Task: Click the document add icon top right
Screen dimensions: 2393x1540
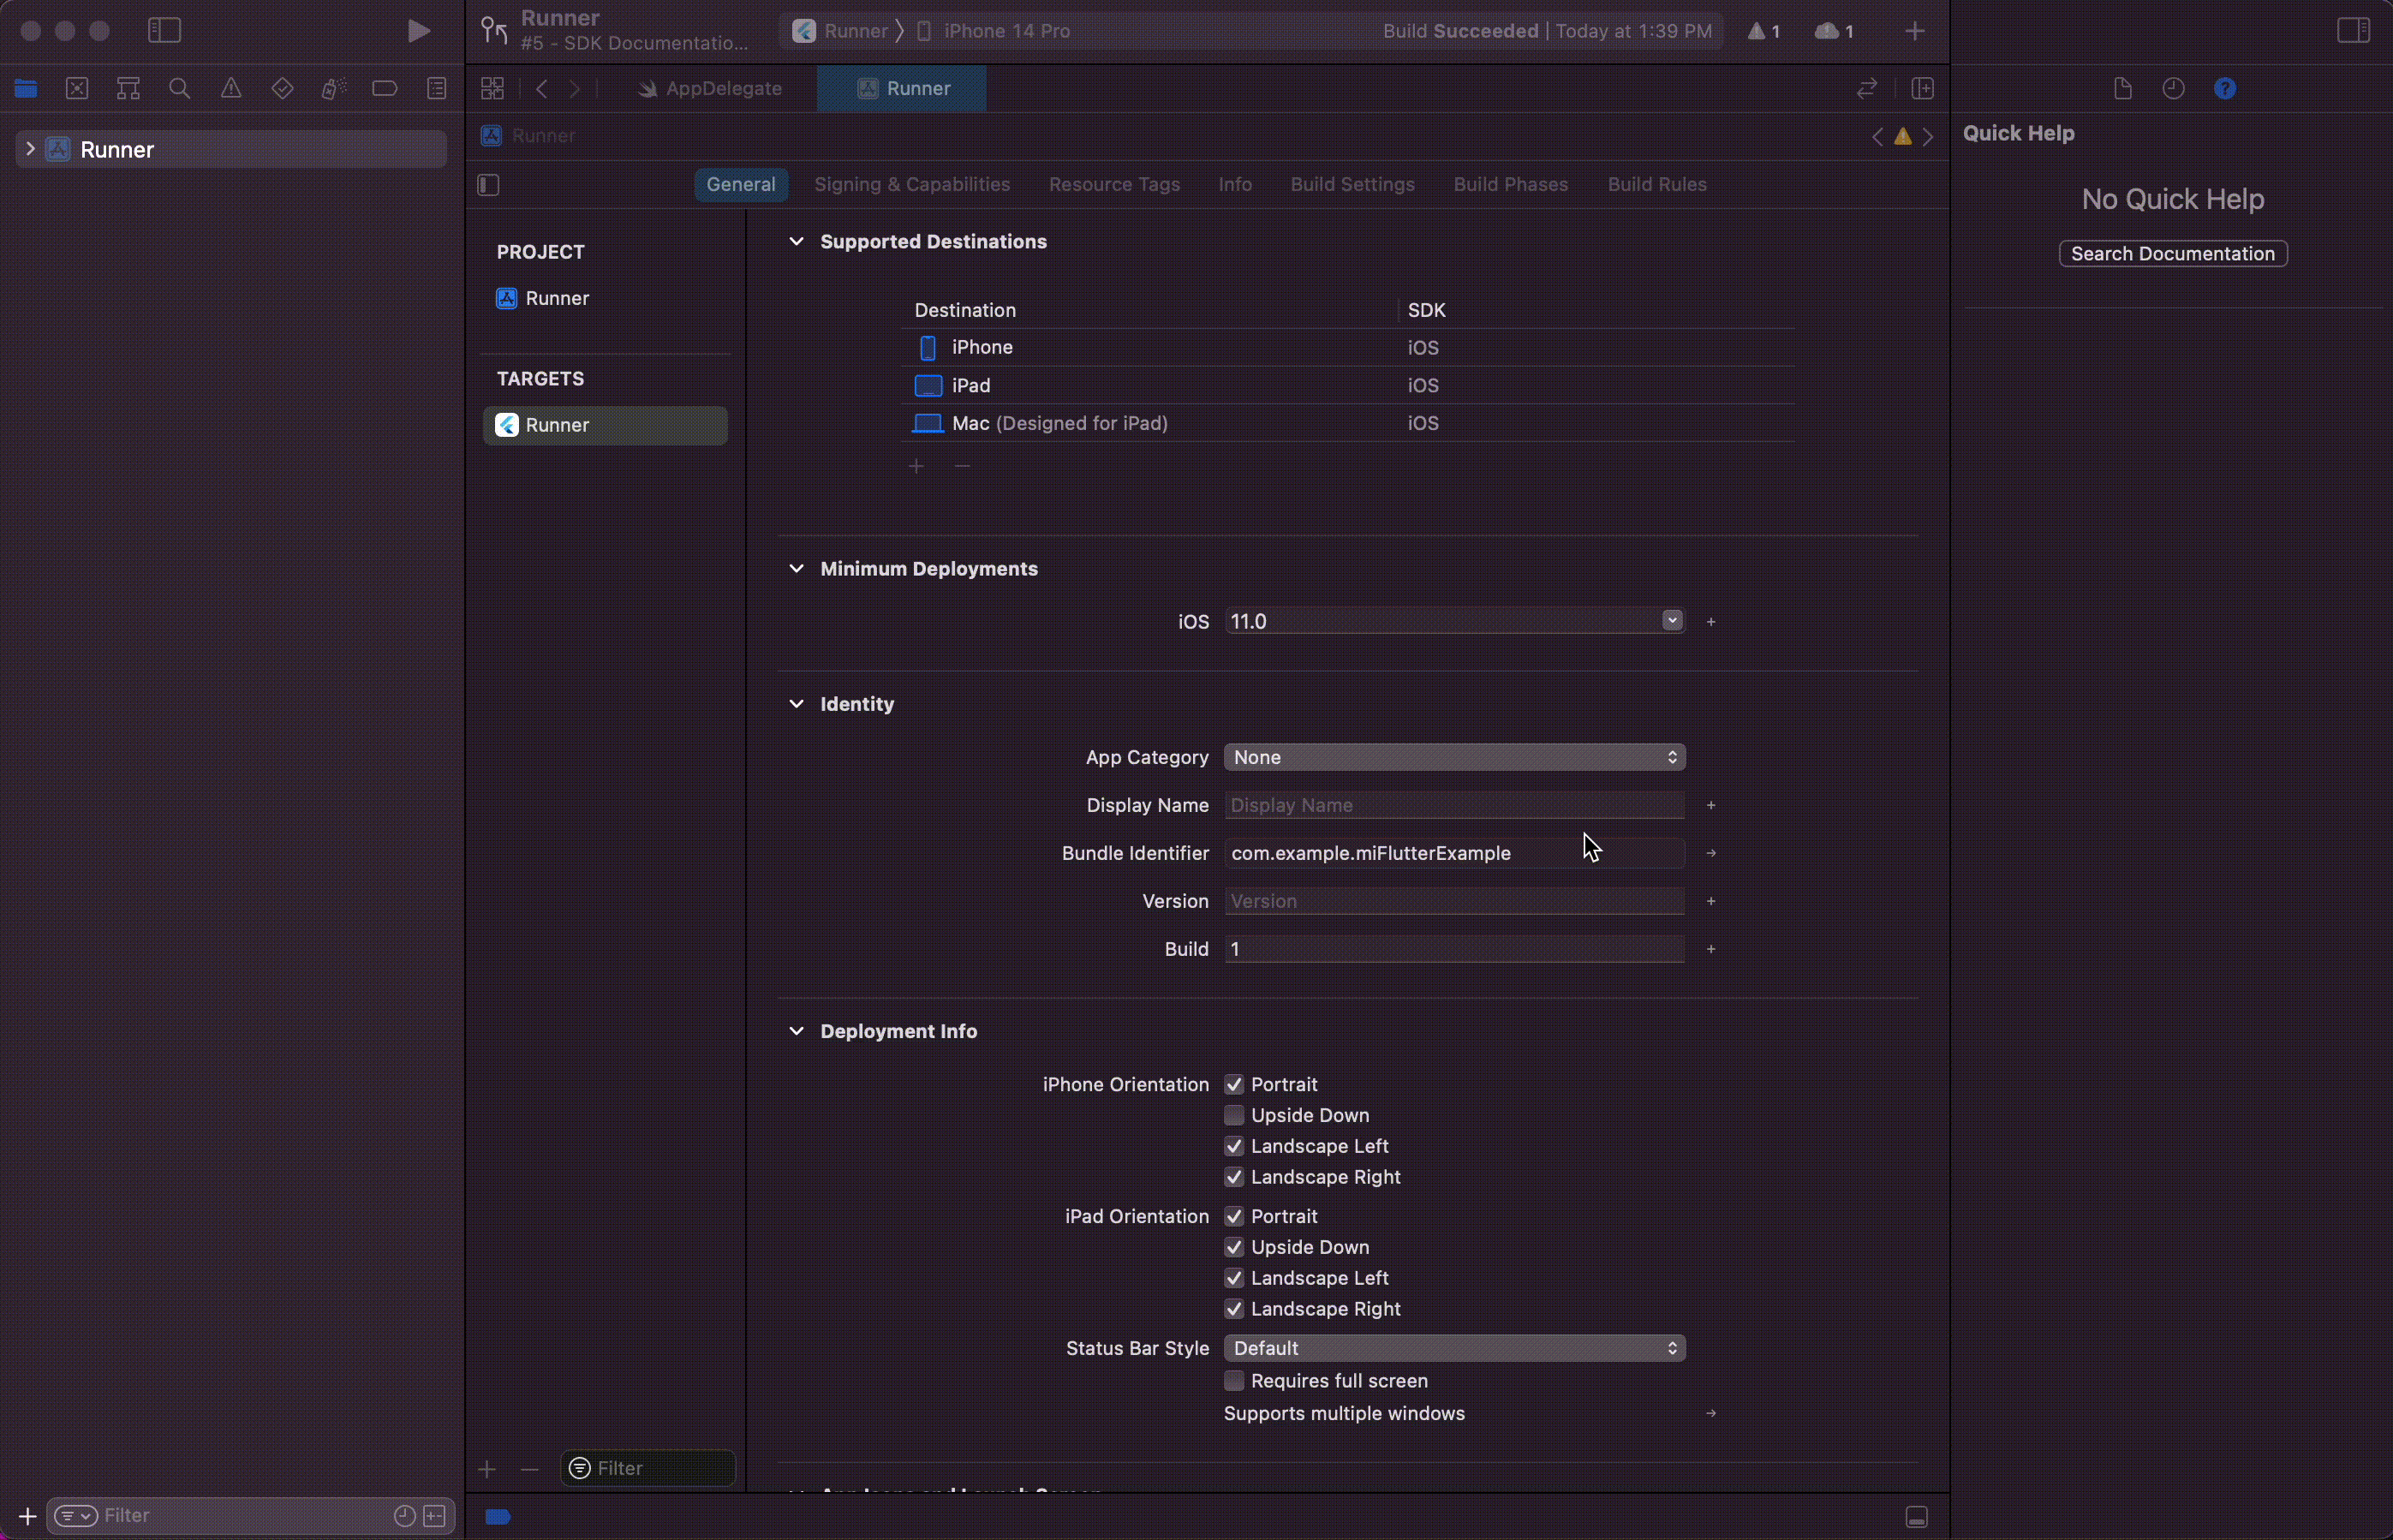Action: pyautogui.click(x=2121, y=87)
